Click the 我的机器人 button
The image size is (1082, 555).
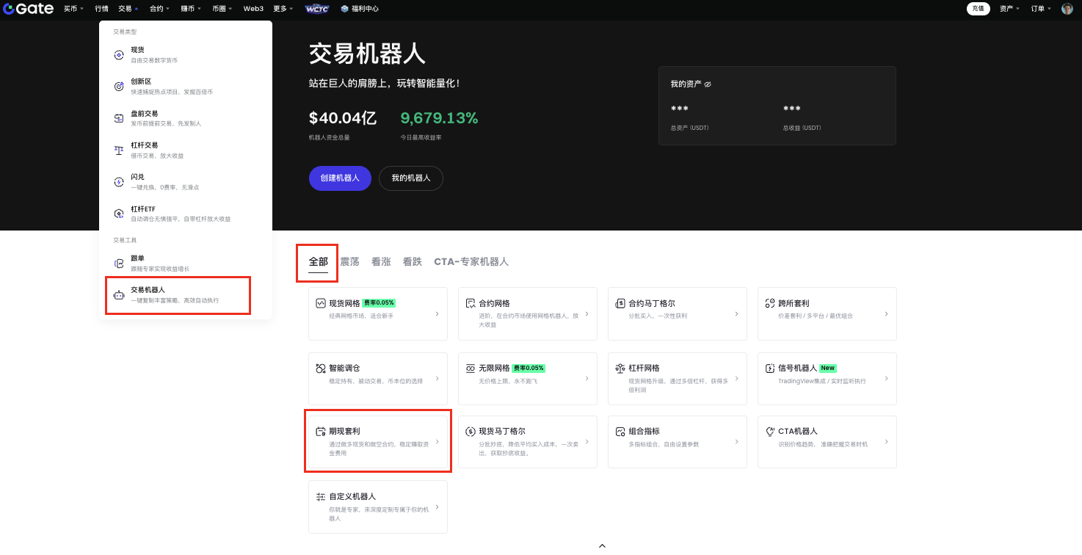[410, 178]
